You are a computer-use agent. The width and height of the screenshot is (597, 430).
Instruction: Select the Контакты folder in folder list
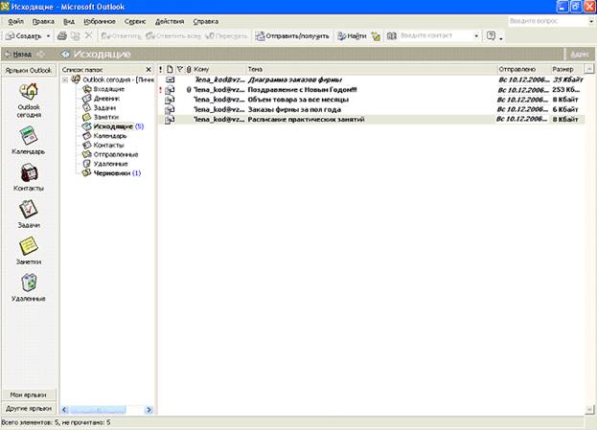109,145
